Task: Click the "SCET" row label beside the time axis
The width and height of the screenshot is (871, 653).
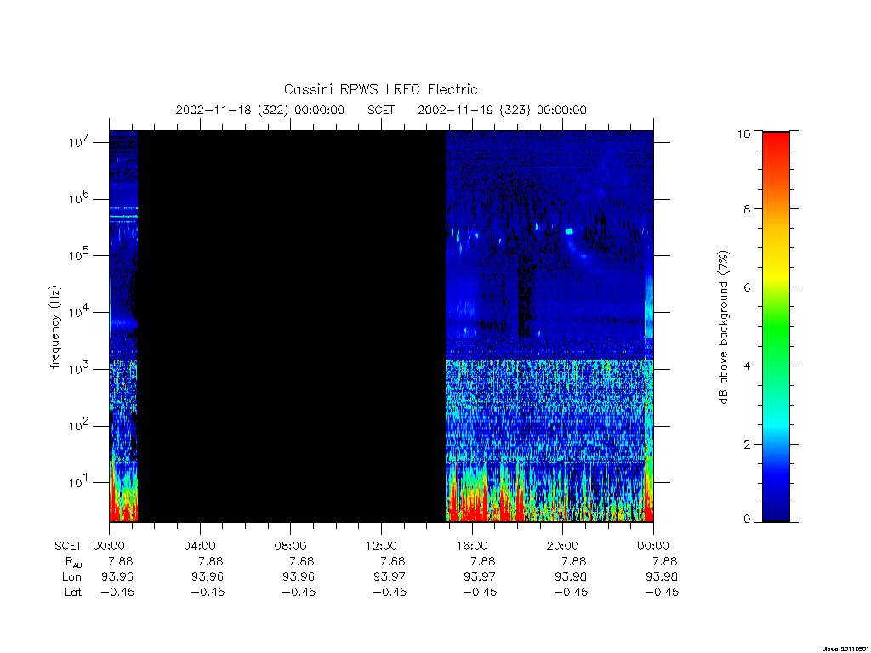Action: click(68, 546)
